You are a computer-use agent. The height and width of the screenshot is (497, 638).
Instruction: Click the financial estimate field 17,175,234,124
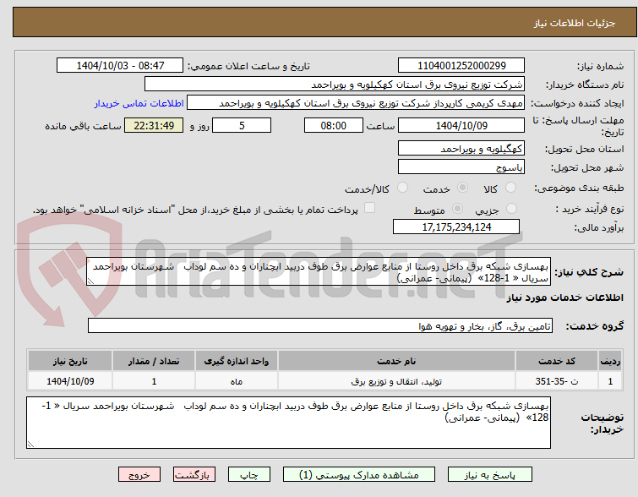point(456,227)
